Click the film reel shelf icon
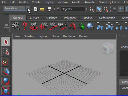Viewport: 128px width, 96px height. 16,26
